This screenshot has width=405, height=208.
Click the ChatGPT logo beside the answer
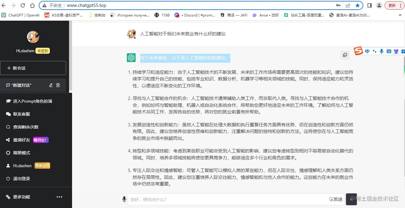(131, 58)
